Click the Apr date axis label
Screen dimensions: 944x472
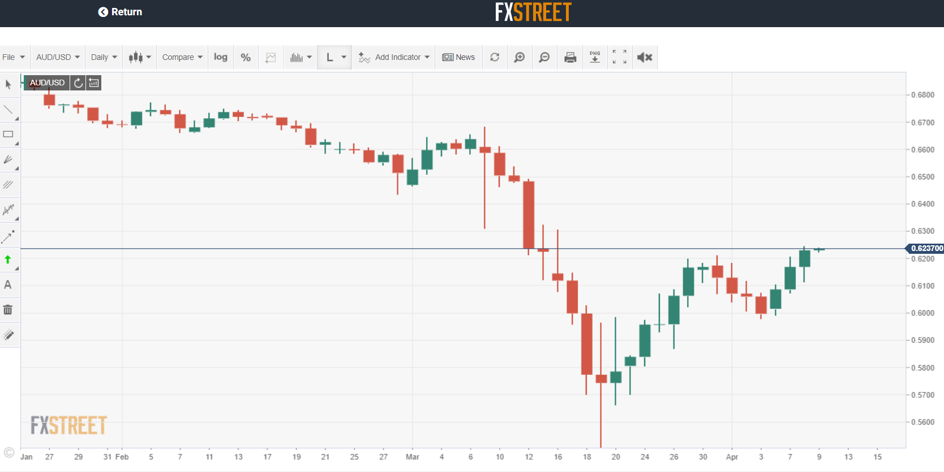[x=732, y=457]
